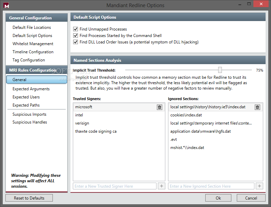Screen dimensions: 271x207
Task: Confirm with the Ok button
Action: click(x=218, y=198)
